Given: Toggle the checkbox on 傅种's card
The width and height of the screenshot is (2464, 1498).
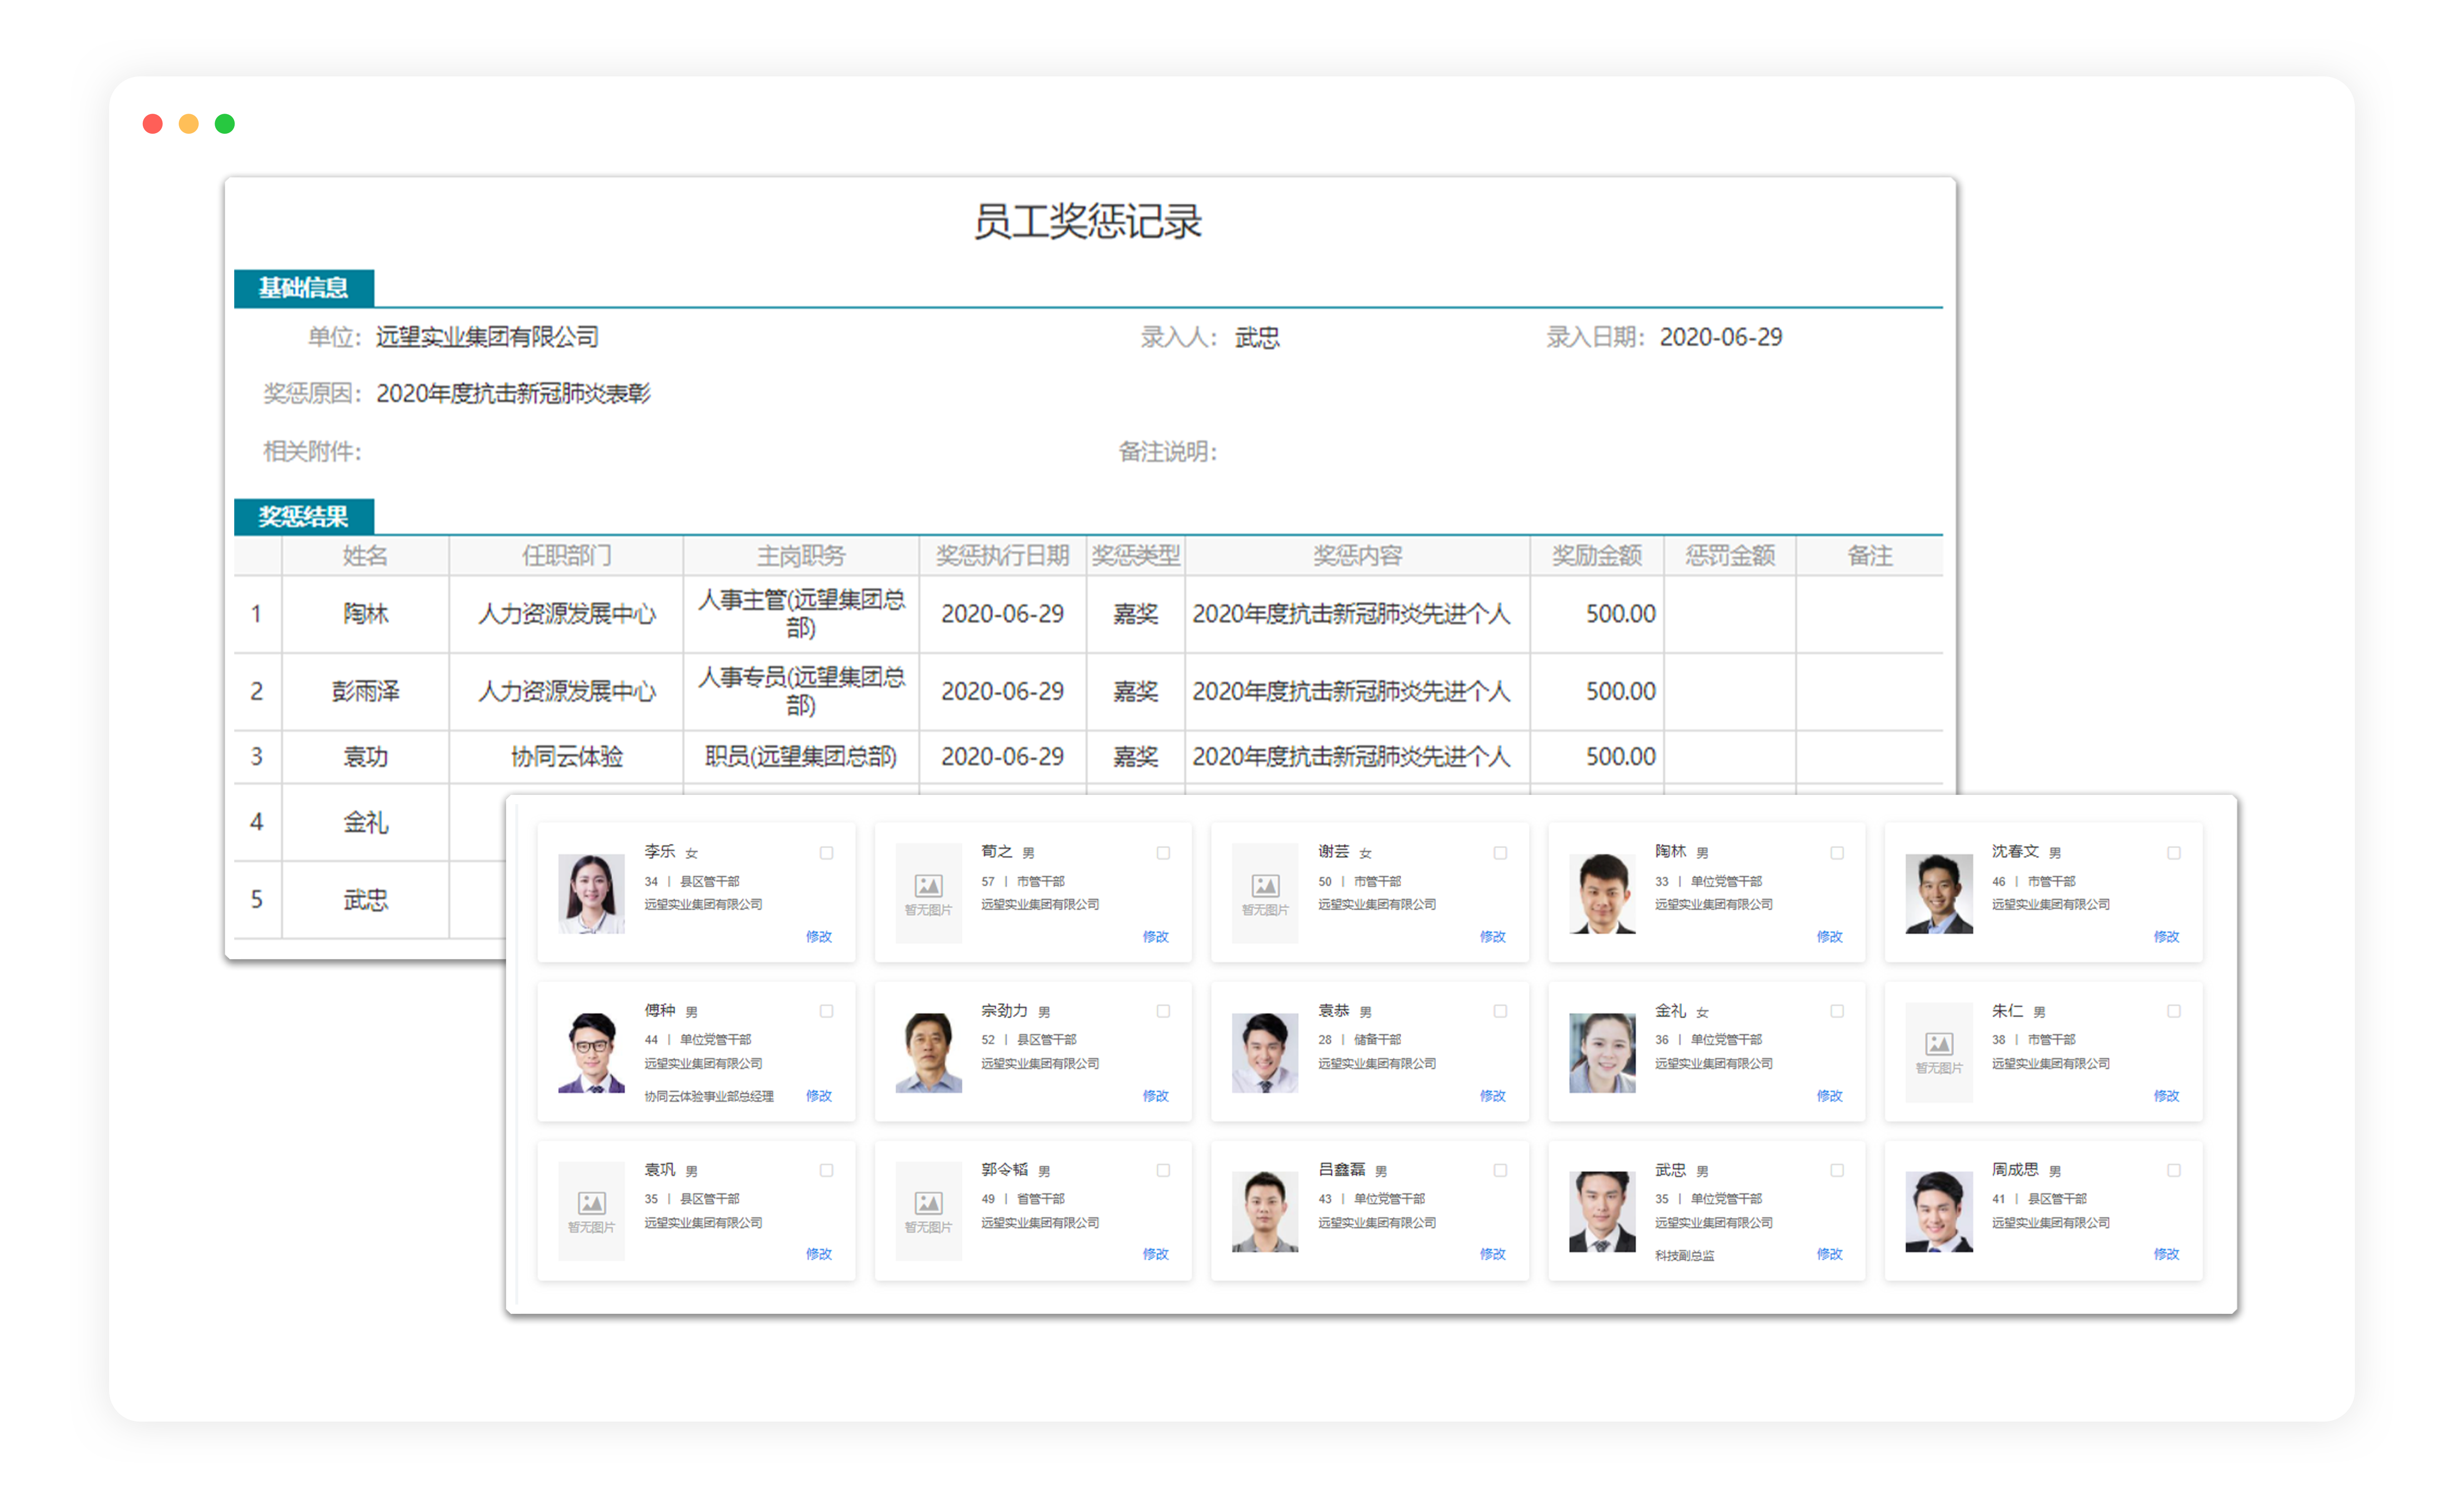Looking at the screenshot, I should [x=826, y=1011].
